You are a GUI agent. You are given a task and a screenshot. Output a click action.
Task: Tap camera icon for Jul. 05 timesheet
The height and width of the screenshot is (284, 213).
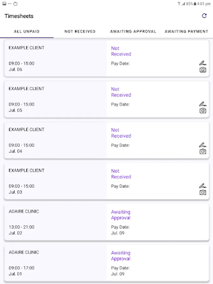tap(203, 111)
